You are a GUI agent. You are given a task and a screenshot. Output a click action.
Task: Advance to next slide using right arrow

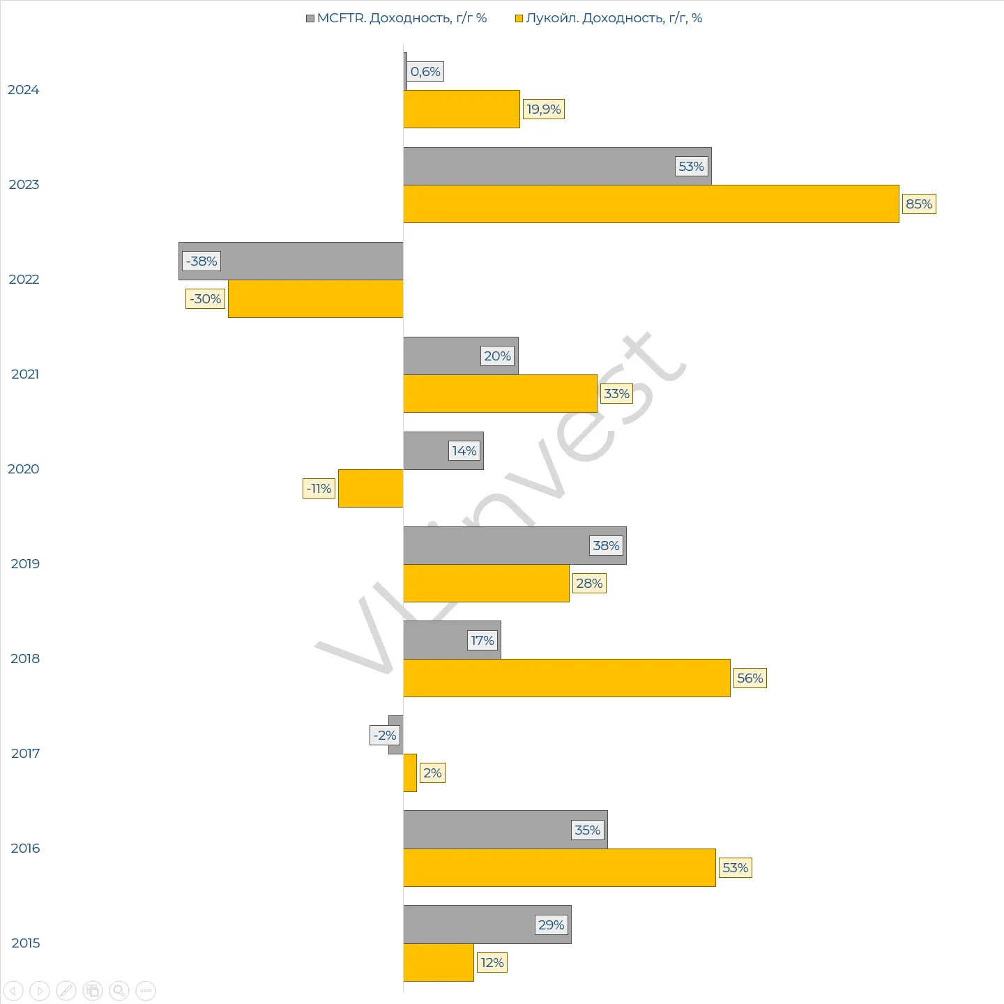click(40, 990)
